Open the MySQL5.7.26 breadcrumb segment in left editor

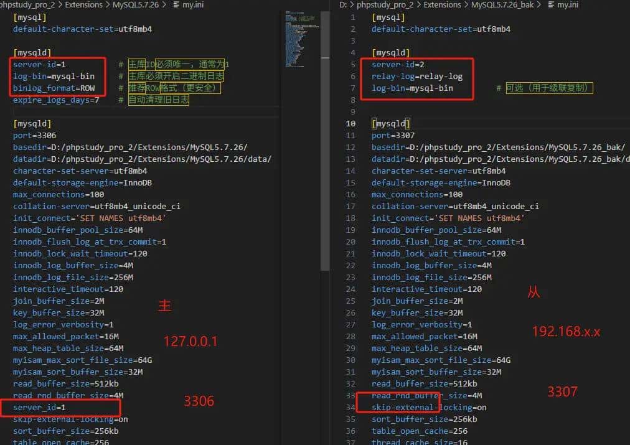[x=136, y=5]
